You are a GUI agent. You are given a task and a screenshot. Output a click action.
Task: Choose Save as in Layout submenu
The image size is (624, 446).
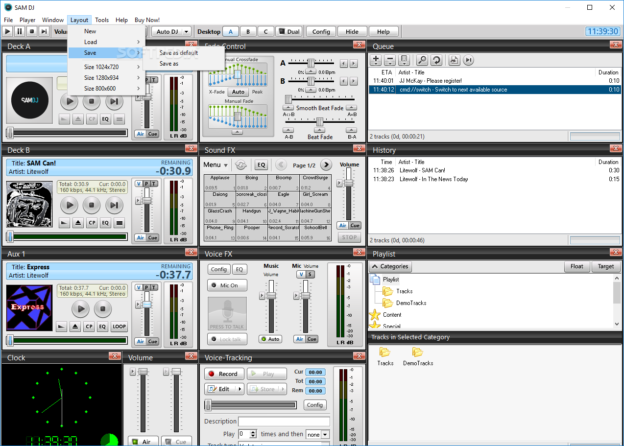tap(169, 64)
